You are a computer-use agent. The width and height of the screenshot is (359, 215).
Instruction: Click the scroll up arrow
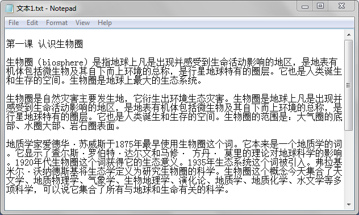point(349,35)
